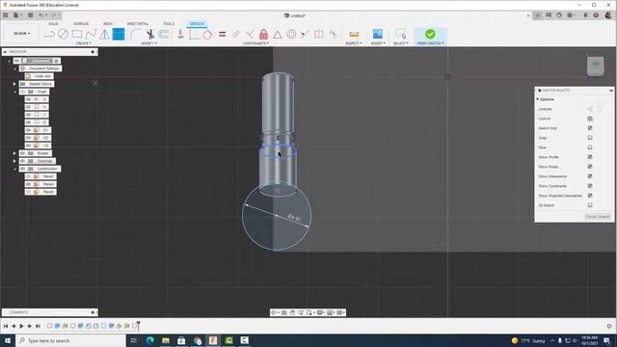Select the Rectangle sketch tool

77,35
